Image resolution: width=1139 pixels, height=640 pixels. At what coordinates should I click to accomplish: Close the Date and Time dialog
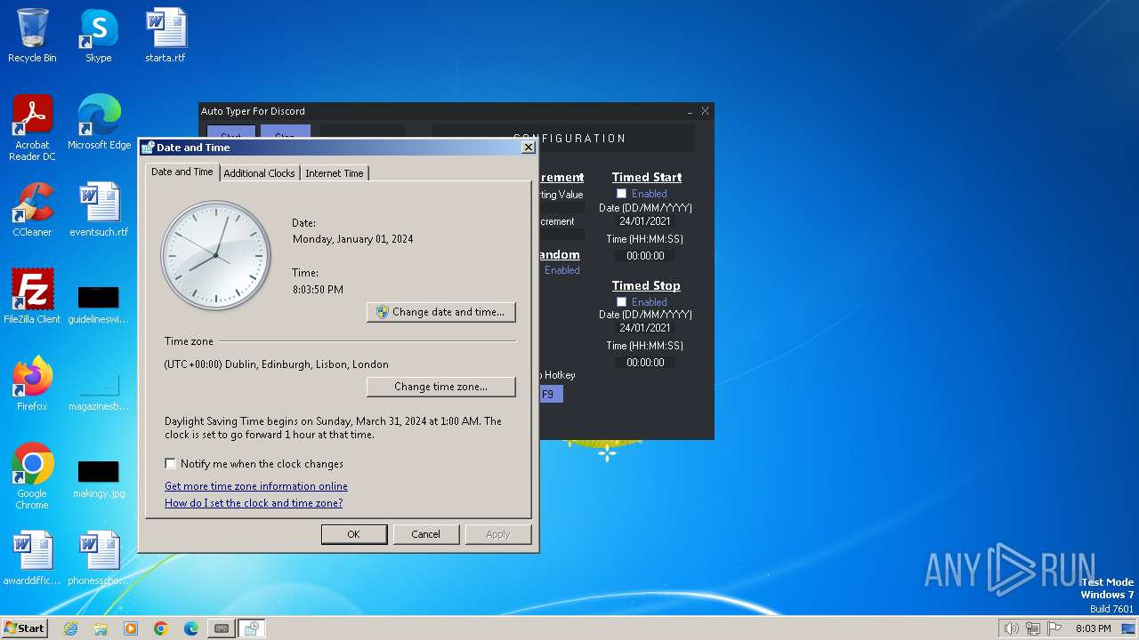point(528,148)
